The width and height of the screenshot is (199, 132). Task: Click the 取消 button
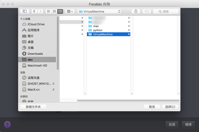(152, 107)
